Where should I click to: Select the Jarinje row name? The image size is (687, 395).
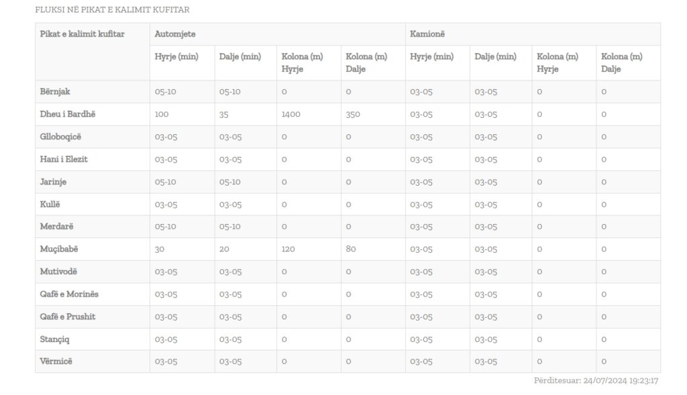pyautogui.click(x=53, y=182)
